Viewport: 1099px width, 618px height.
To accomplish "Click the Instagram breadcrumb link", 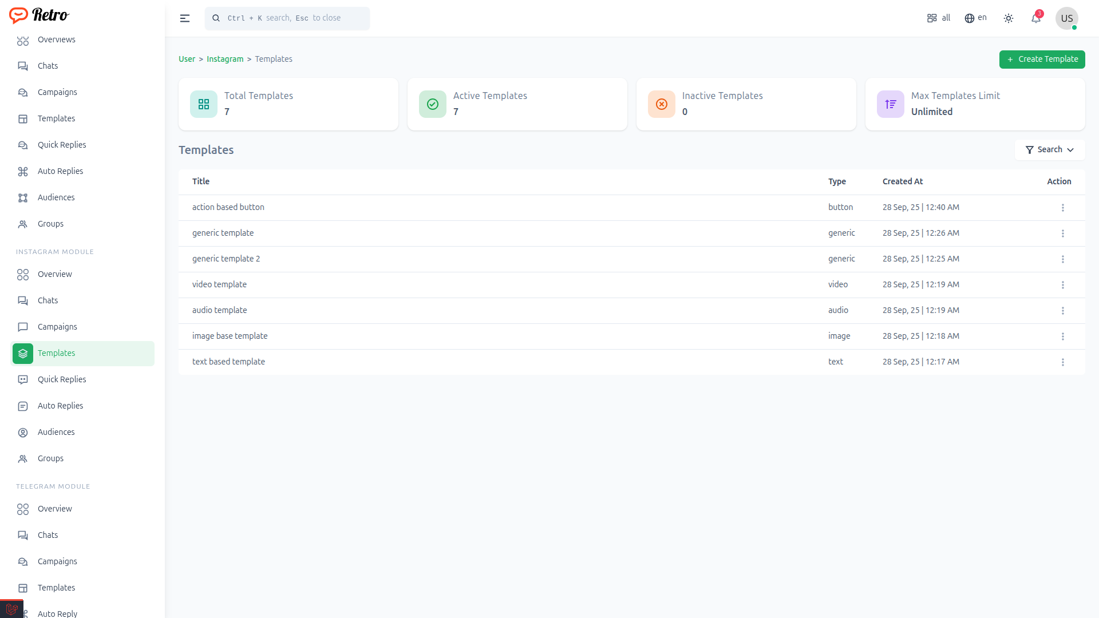I will (x=225, y=59).
